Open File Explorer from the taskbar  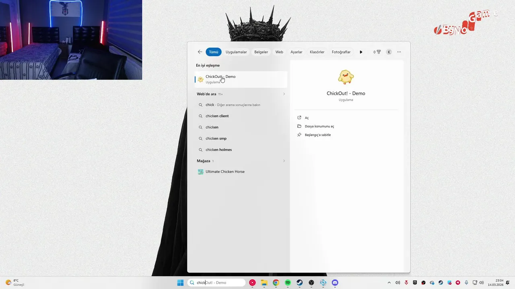[264, 283]
